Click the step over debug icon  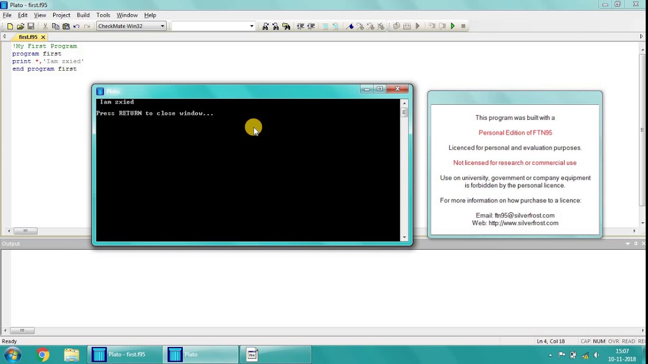[x=442, y=26]
